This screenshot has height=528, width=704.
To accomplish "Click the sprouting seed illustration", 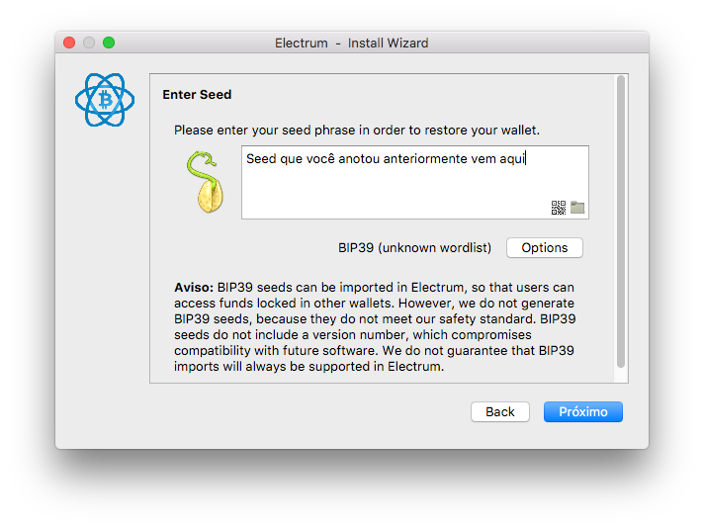I will (x=206, y=182).
